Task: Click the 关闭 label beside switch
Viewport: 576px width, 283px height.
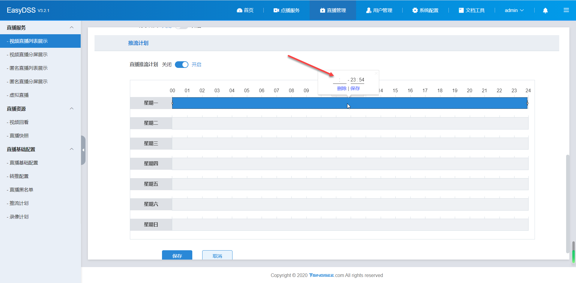Action: tap(167, 65)
